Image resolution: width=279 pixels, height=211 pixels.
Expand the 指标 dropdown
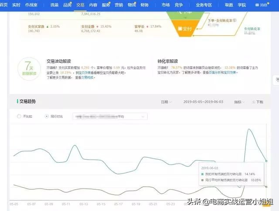pyautogui.click(x=239, y=102)
